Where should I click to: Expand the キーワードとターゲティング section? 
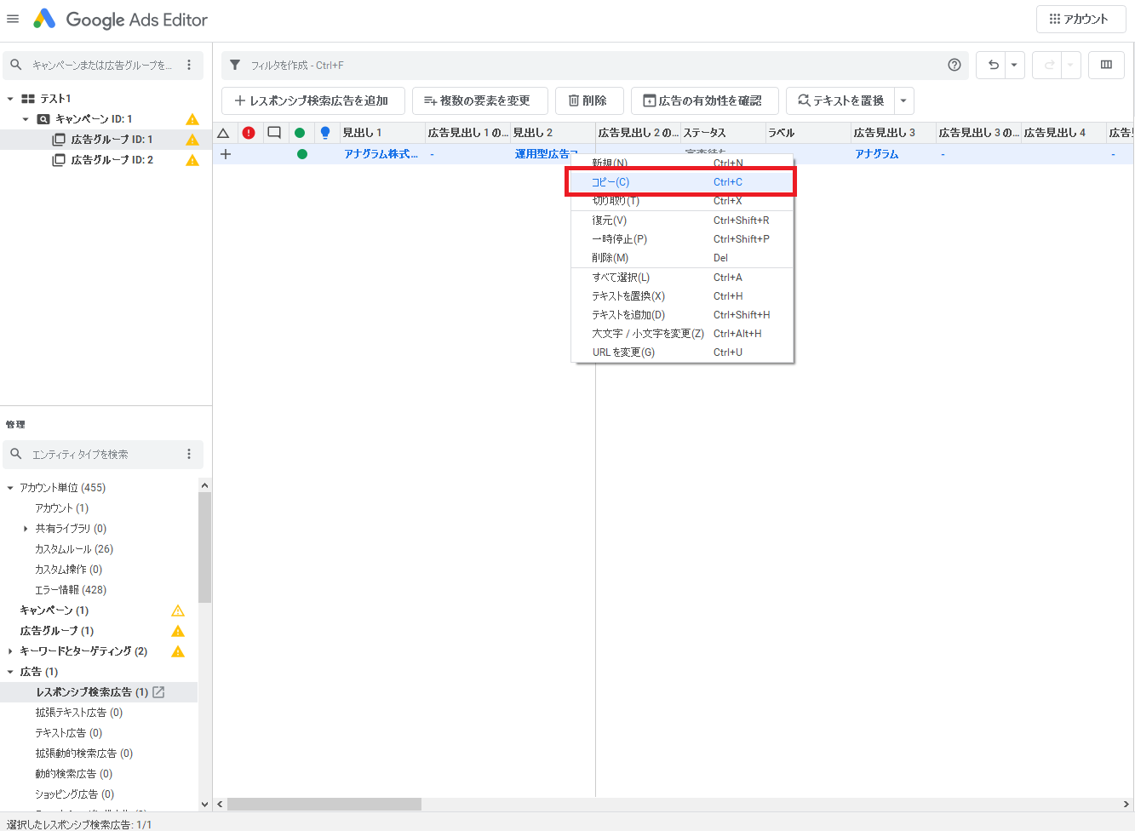pyautogui.click(x=10, y=651)
